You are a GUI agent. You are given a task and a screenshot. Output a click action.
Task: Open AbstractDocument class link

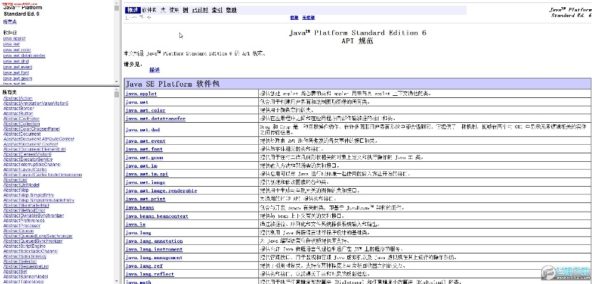(x=22, y=134)
